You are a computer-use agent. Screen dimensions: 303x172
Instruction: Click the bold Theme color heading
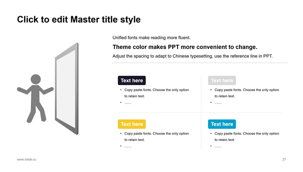185,47
